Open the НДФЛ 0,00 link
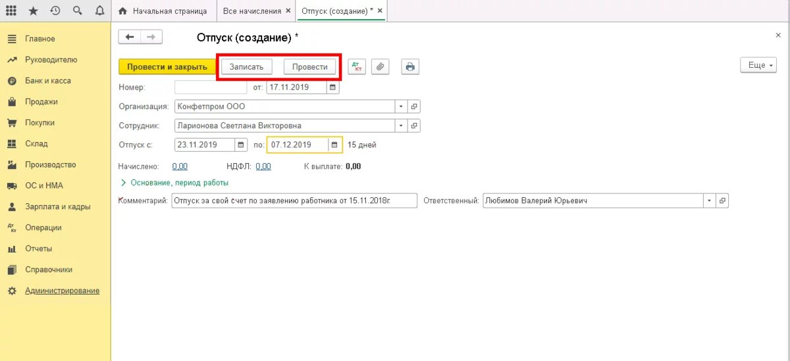Screen dimensions: 790x361 click(x=263, y=166)
